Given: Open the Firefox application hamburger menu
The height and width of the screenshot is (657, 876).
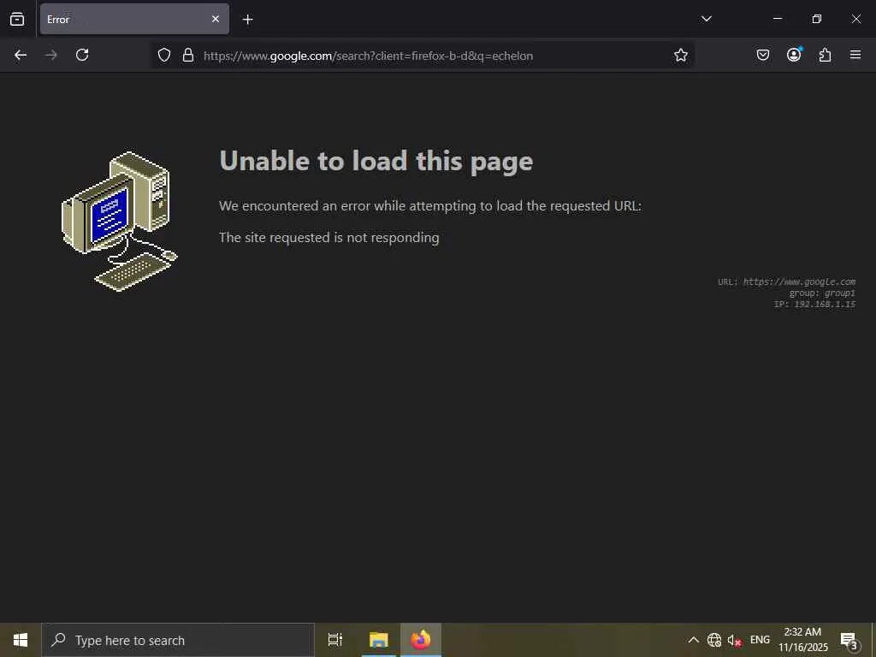Looking at the screenshot, I should point(855,55).
